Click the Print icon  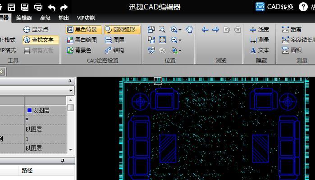[x=38, y=7]
